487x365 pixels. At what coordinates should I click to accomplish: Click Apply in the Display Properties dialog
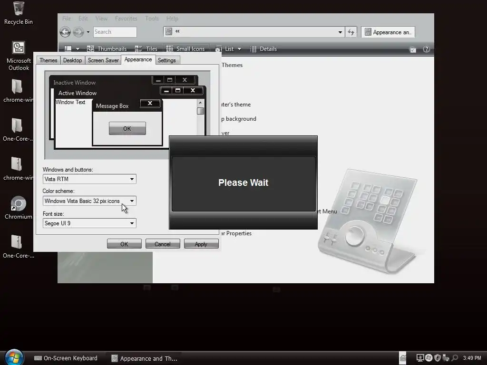pos(201,244)
